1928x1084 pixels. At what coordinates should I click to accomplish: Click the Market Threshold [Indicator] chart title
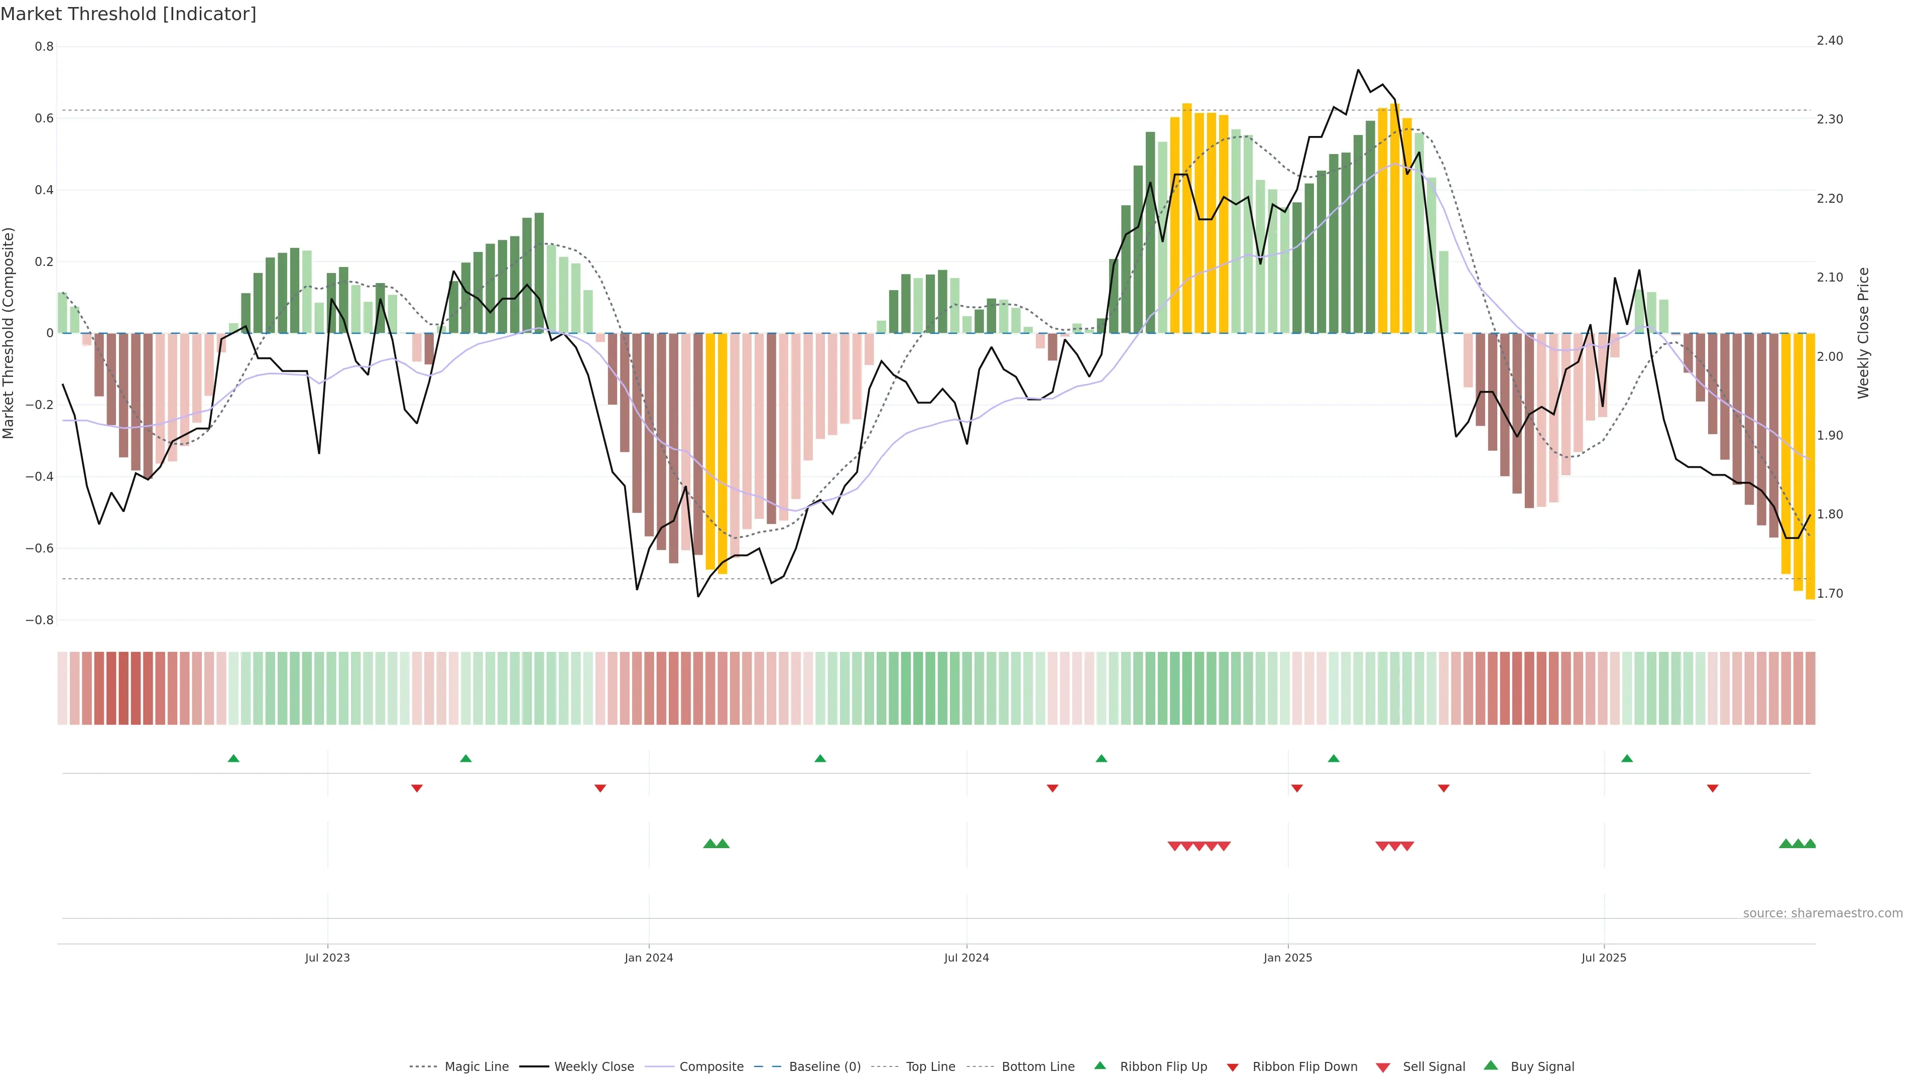[128, 14]
